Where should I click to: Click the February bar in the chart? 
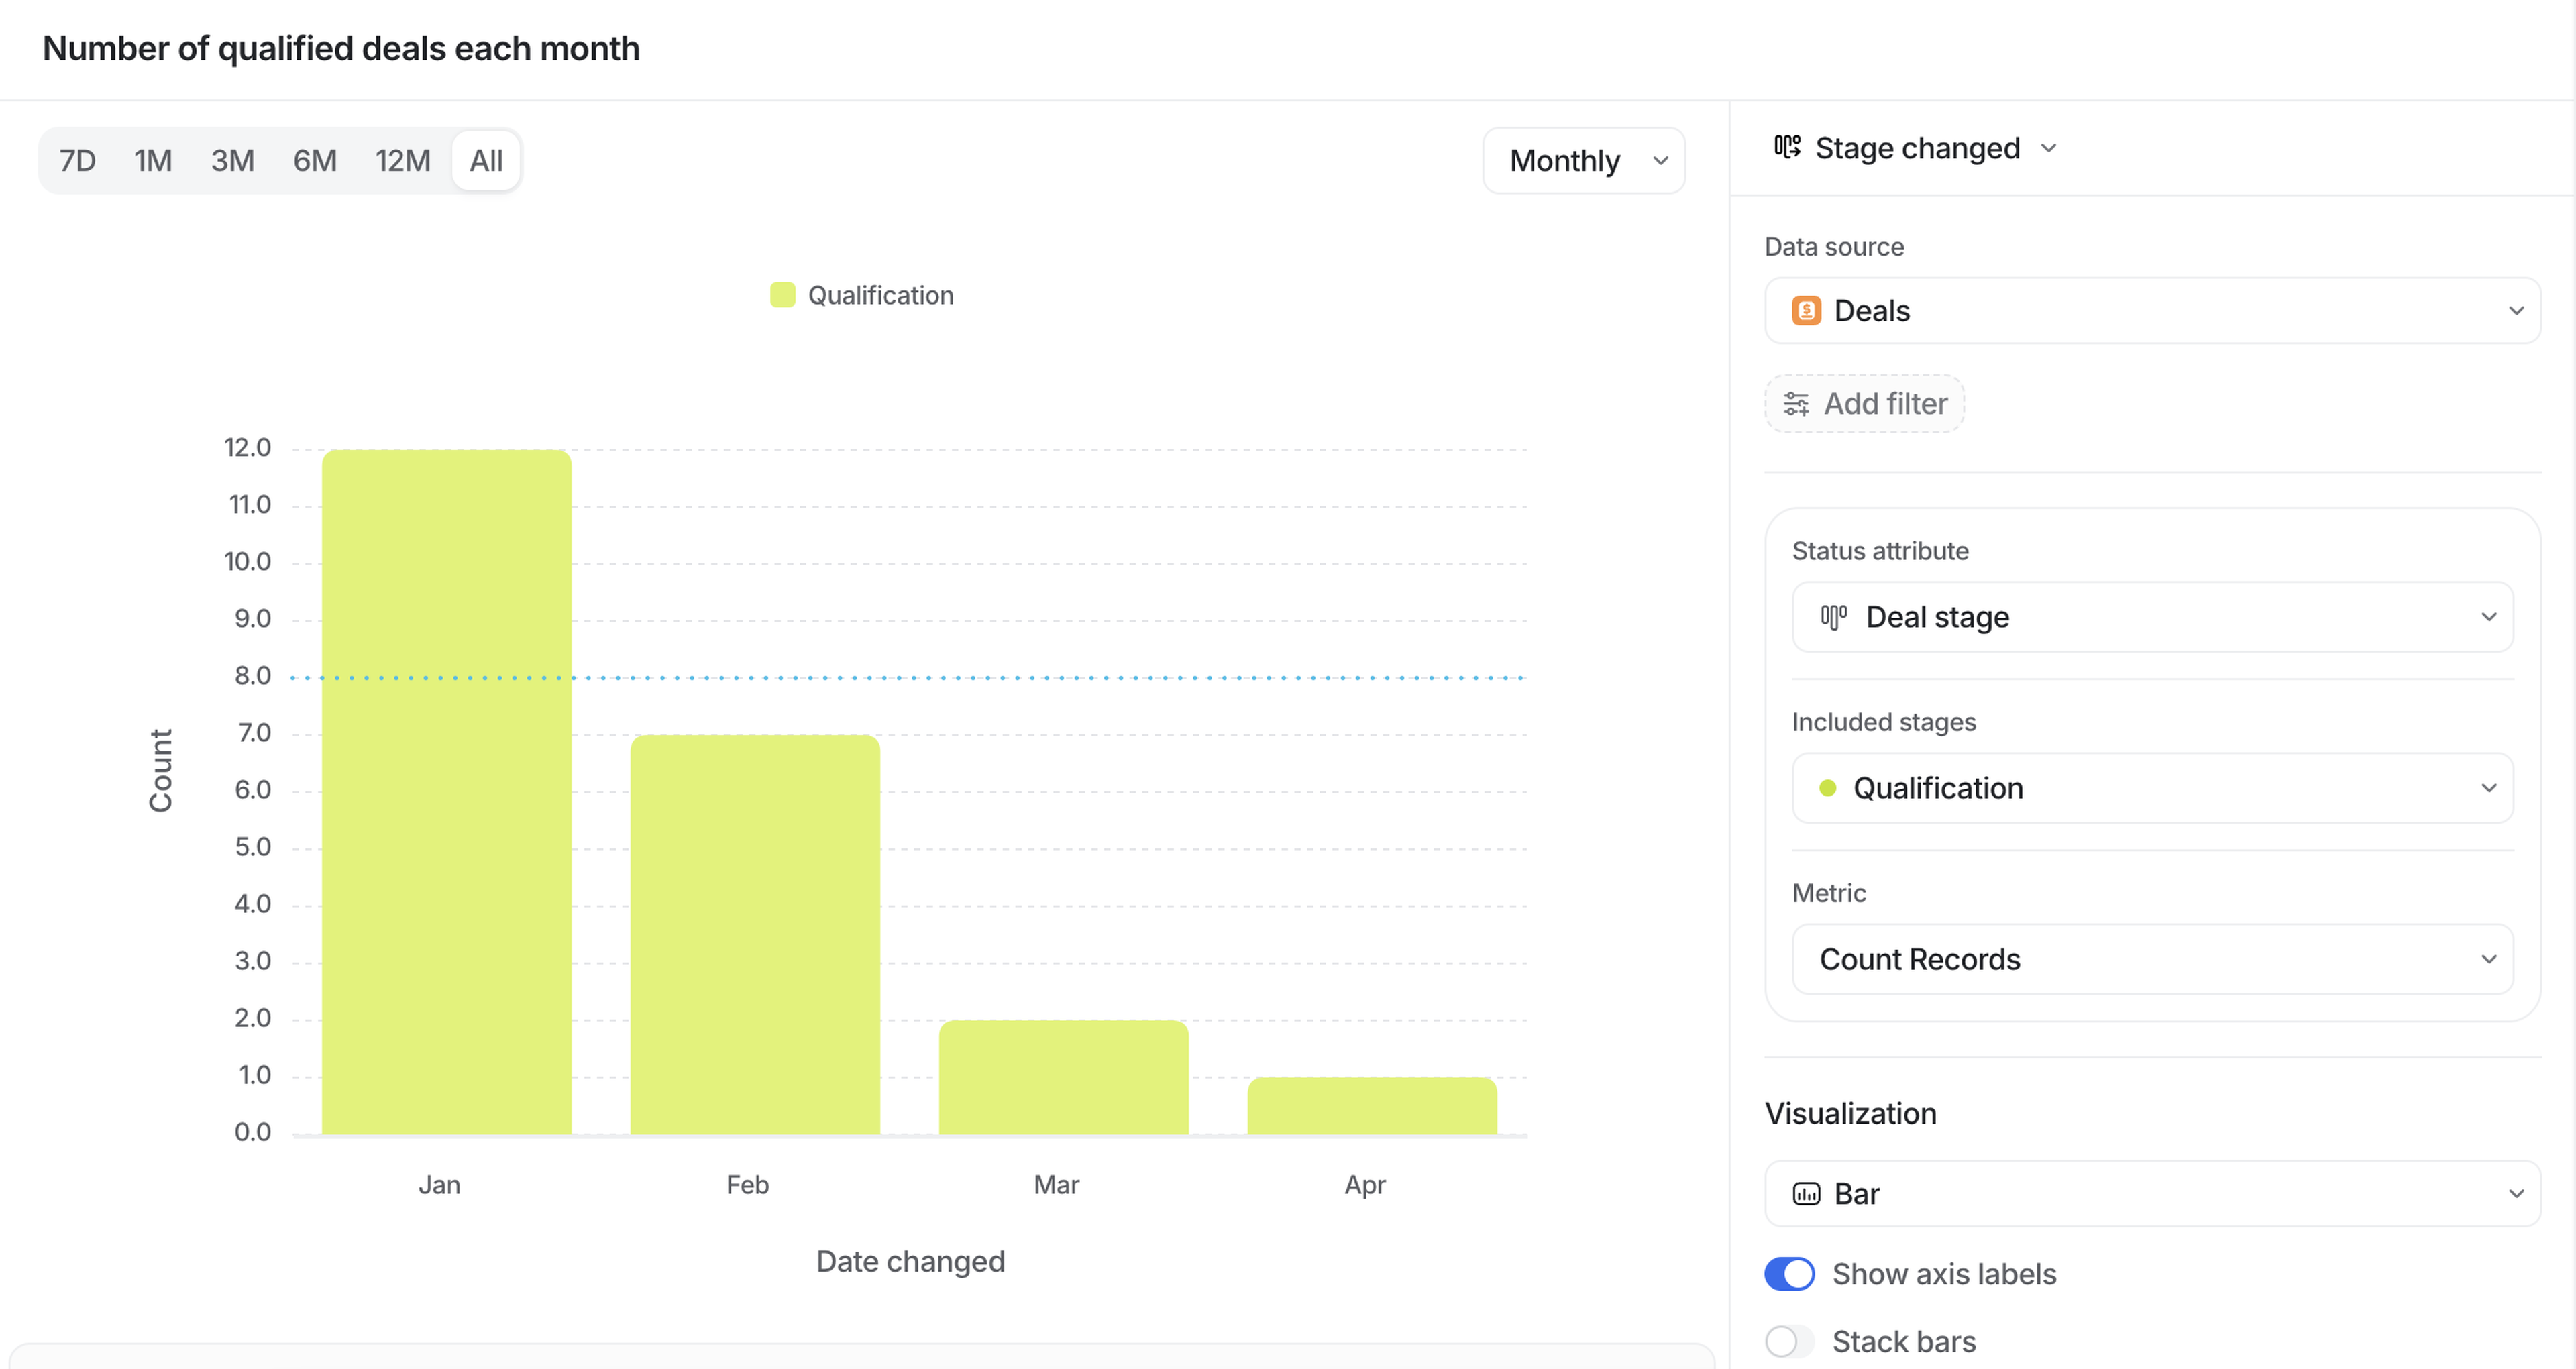pyautogui.click(x=755, y=935)
